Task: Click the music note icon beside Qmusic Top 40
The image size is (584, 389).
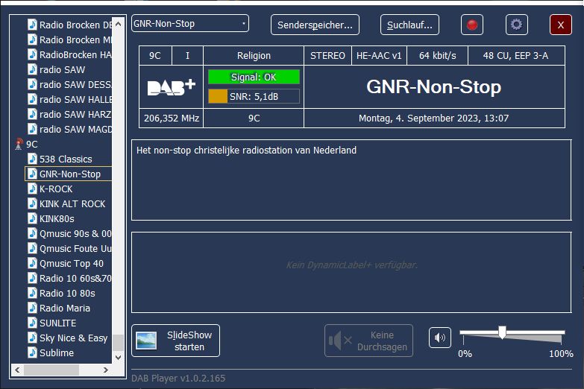Action: (x=32, y=263)
